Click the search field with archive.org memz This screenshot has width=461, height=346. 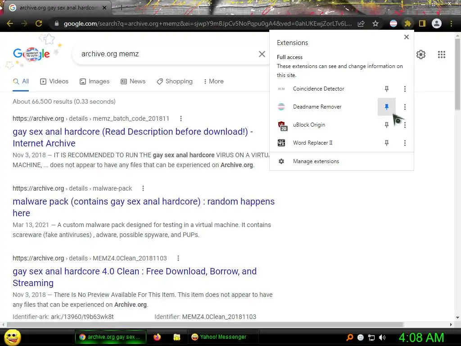(x=165, y=54)
